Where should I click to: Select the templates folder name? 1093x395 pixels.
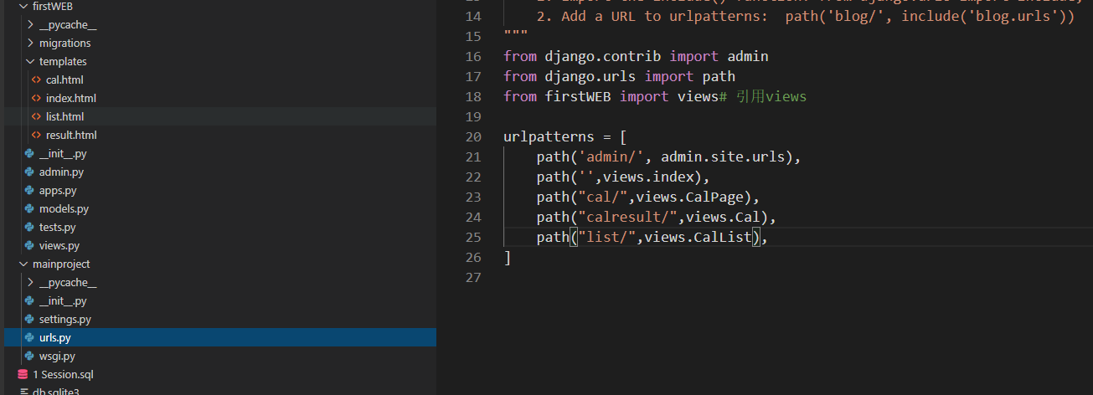[x=63, y=62]
